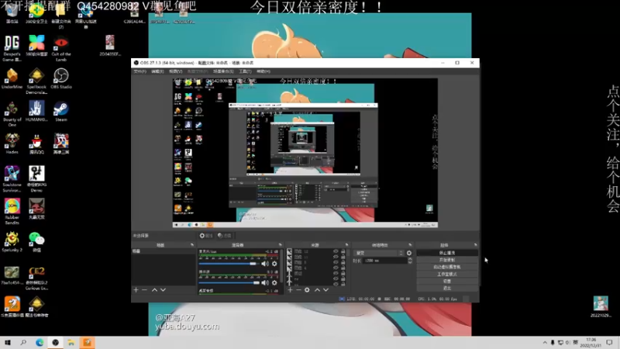Open the Edit menu in OBS
The image size is (620, 349).
pyautogui.click(x=157, y=71)
